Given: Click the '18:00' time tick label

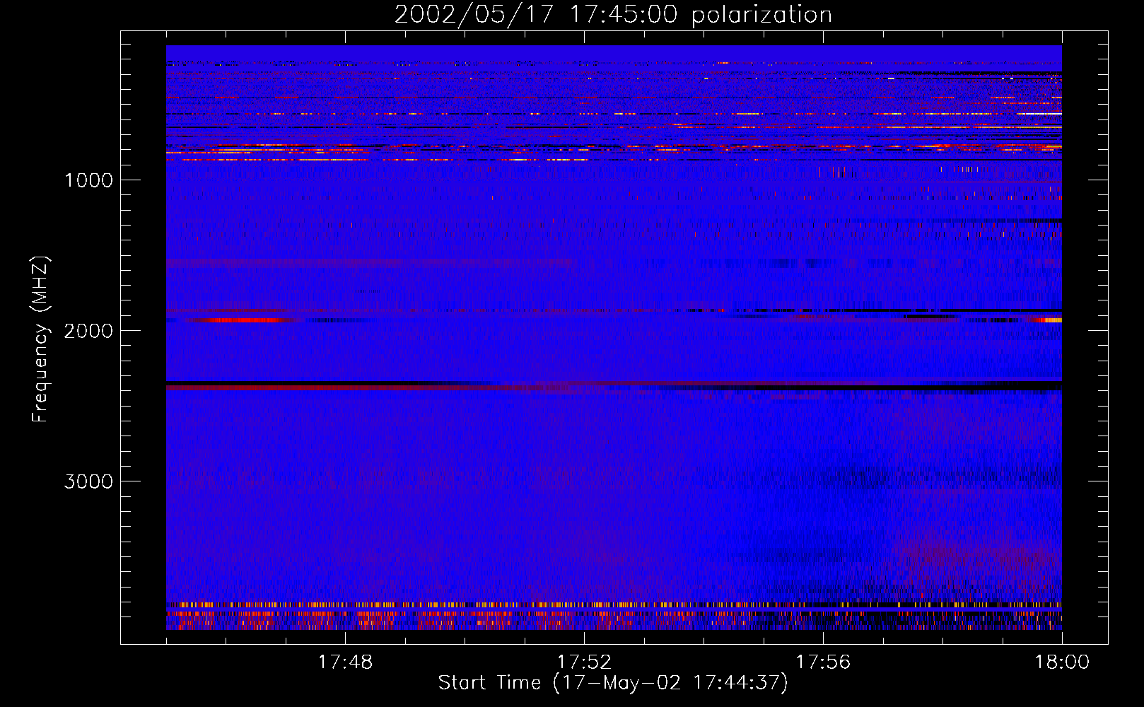Looking at the screenshot, I should click(1062, 662).
